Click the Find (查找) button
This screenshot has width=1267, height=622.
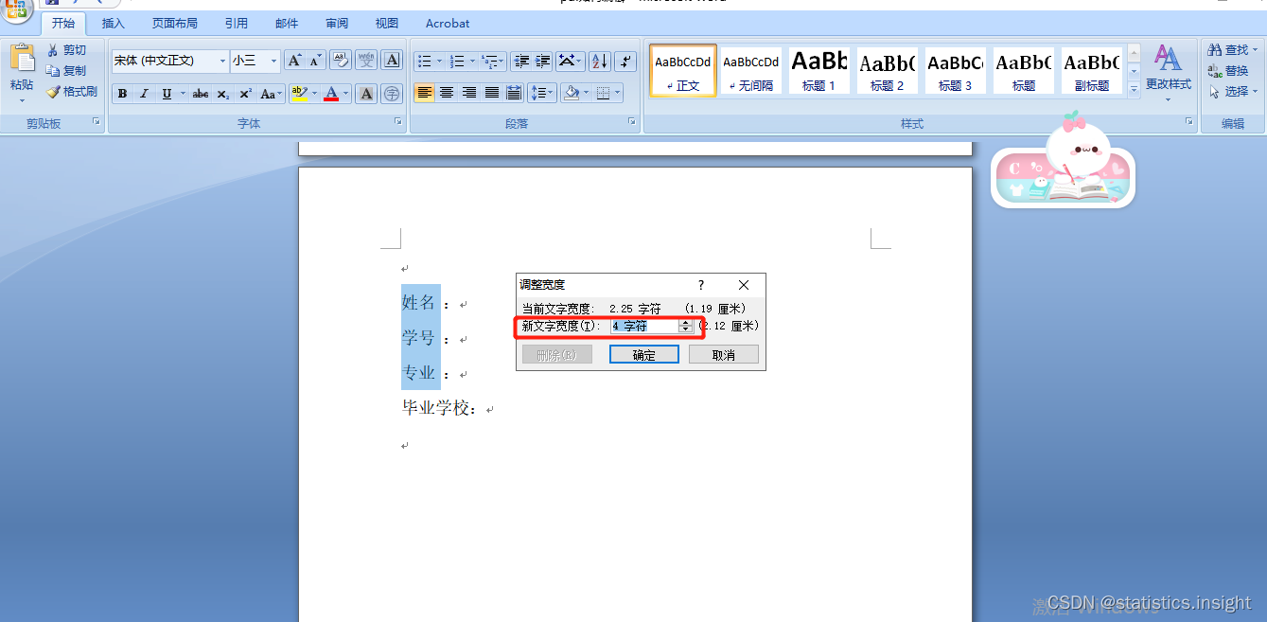1234,50
